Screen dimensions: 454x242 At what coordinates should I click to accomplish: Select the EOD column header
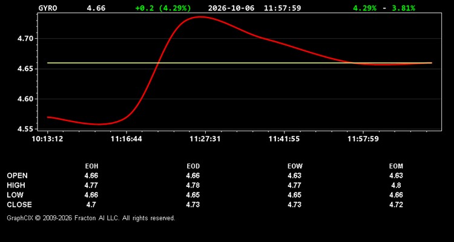click(193, 166)
